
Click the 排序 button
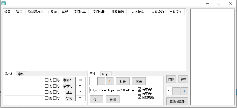tap(171, 79)
